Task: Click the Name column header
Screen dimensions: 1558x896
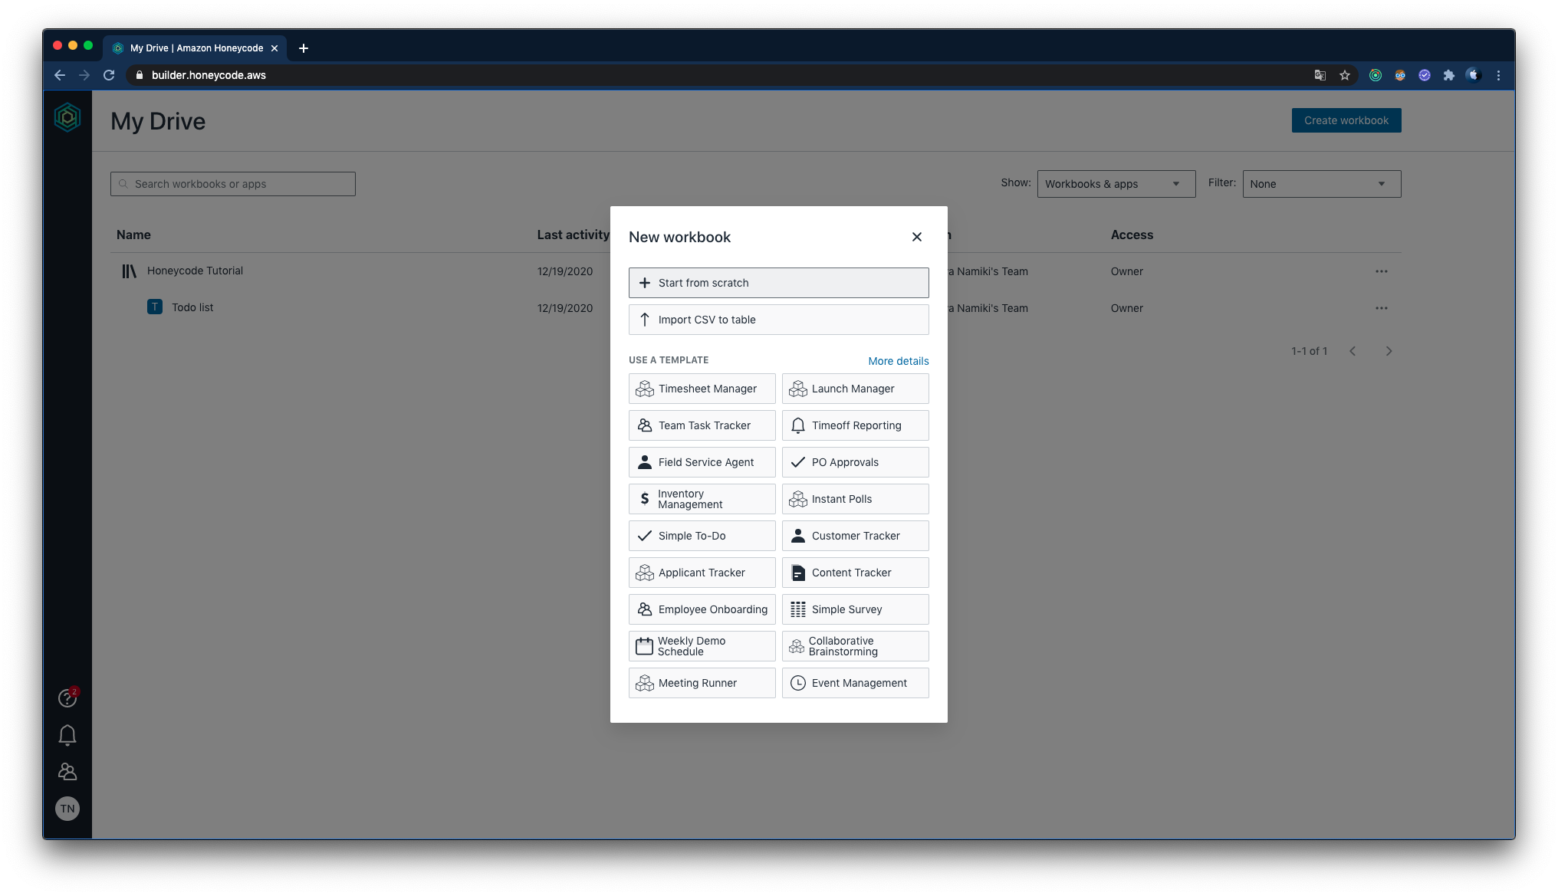Action: [133, 235]
